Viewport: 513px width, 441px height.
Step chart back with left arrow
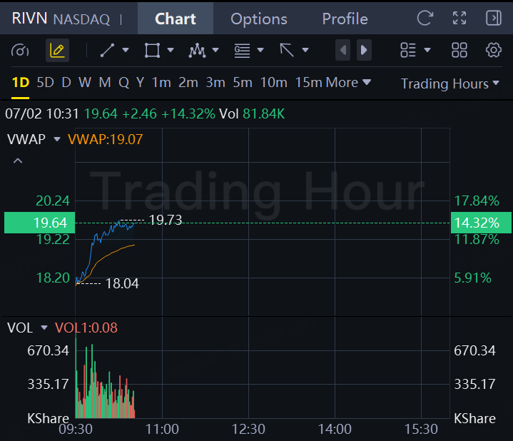click(x=343, y=50)
